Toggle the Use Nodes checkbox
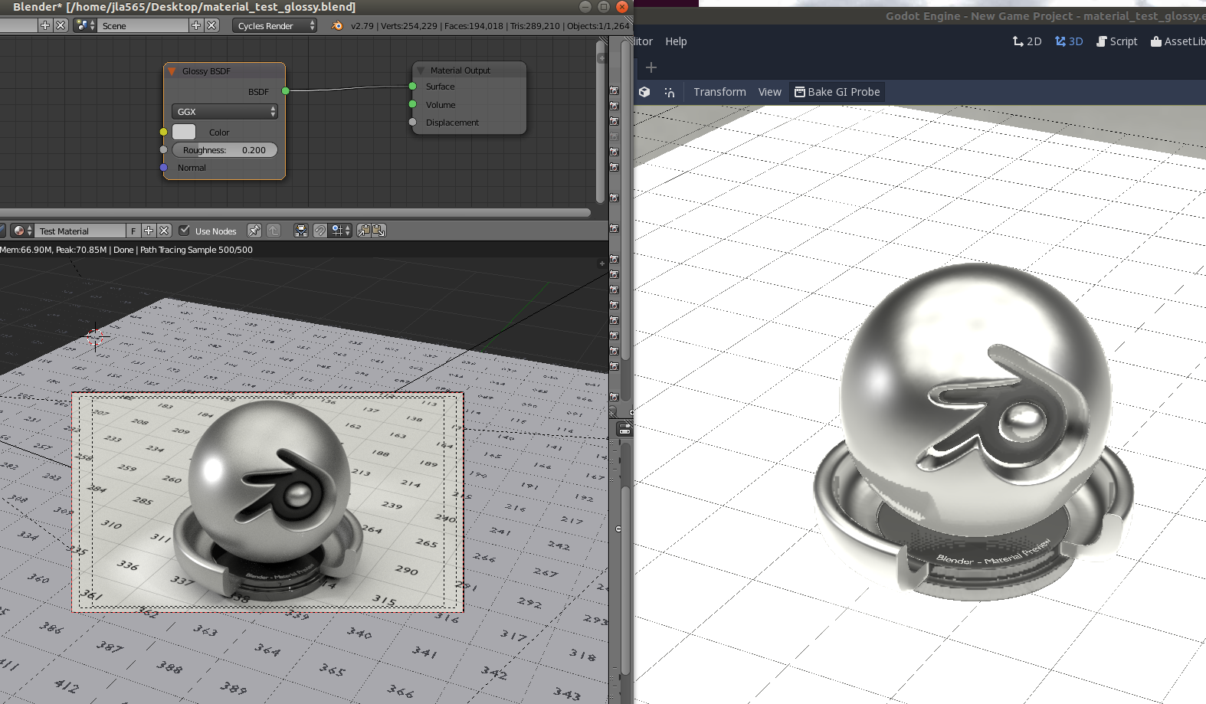Viewport: 1206px width, 704px height. click(x=184, y=231)
